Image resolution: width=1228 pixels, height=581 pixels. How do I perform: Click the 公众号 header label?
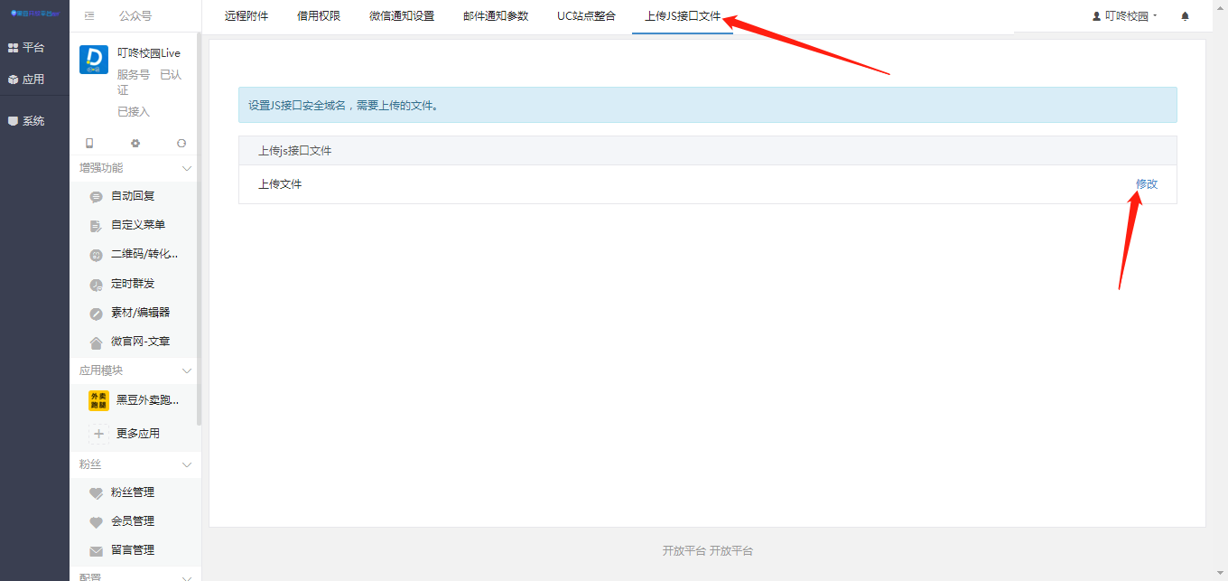tap(135, 16)
